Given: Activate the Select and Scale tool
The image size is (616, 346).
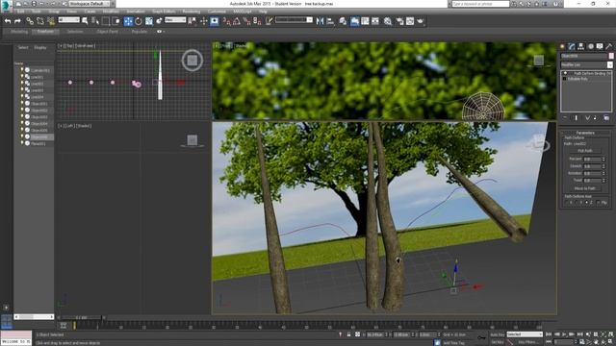Looking at the screenshot, I should pyautogui.click(x=149, y=21).
